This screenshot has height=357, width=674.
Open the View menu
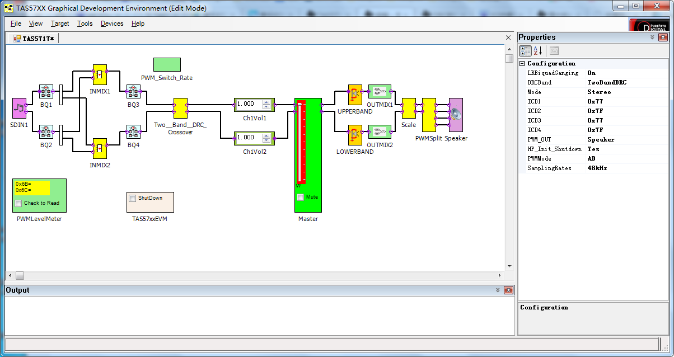[x=36, y=24]
